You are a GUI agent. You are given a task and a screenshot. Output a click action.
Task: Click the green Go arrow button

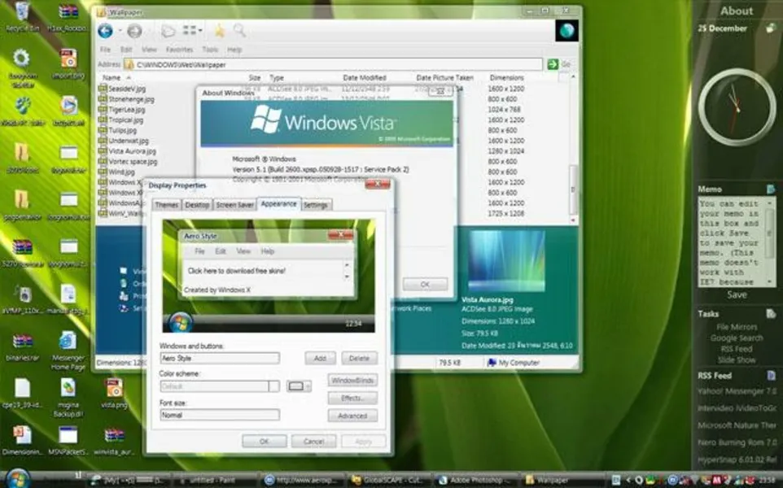(x=553, y=64)
